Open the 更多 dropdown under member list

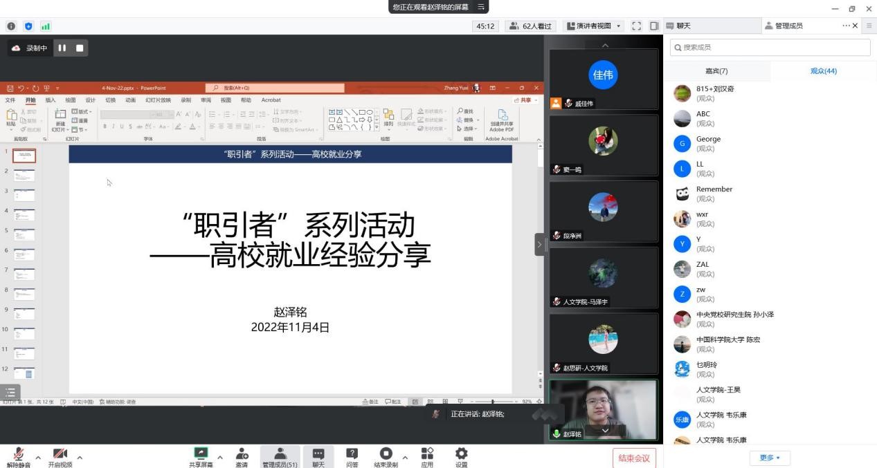click(770, 458)
